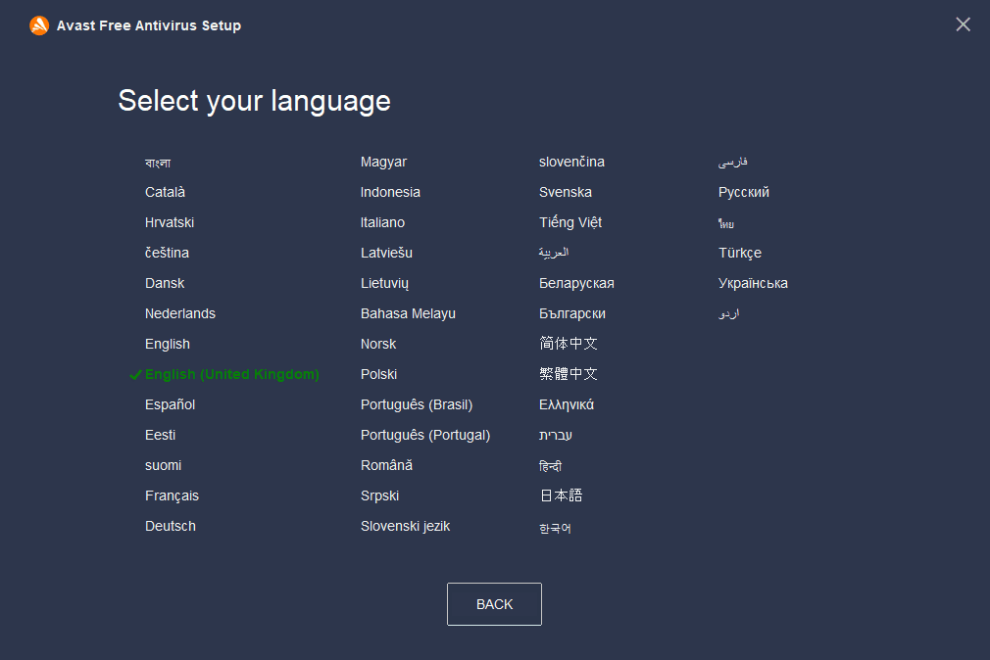Select plain English language option
This screenshot has width=990, height=660.
tap(168, 344)
